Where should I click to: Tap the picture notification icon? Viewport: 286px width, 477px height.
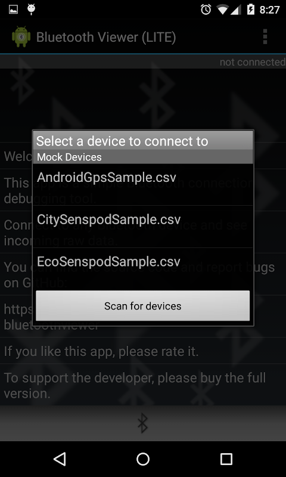tap(13, 10)
